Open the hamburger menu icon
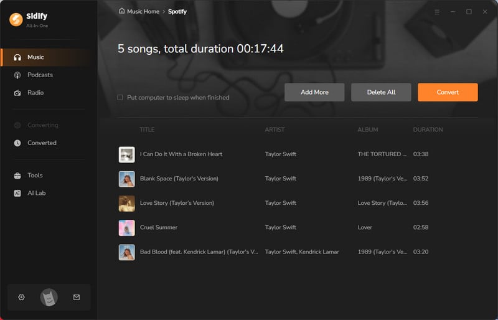The height and width of the screenshot is (320, 498). (x=437, y=12)
